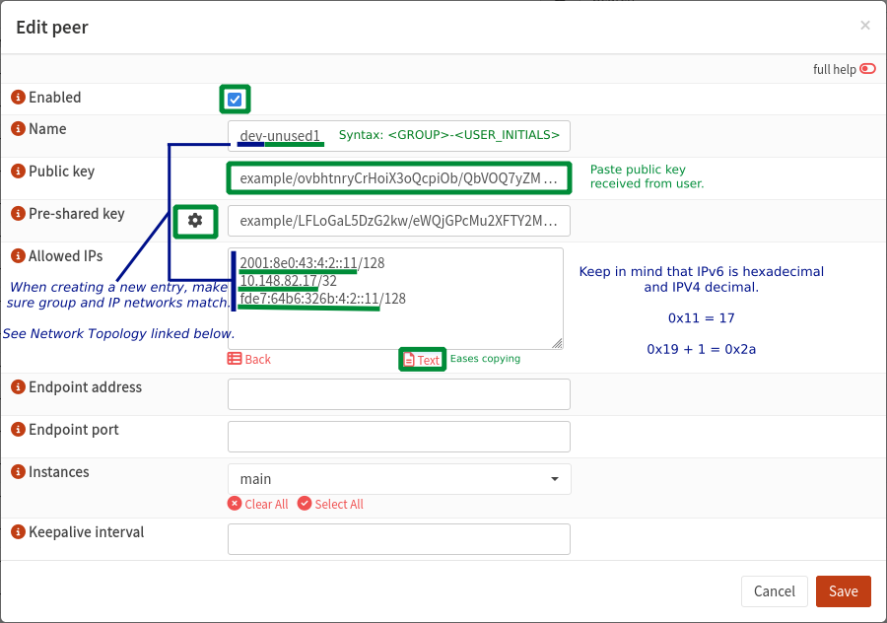Toggle the full help switch
The height and width of the screenshot is (623, 887).
pos(867,69)
